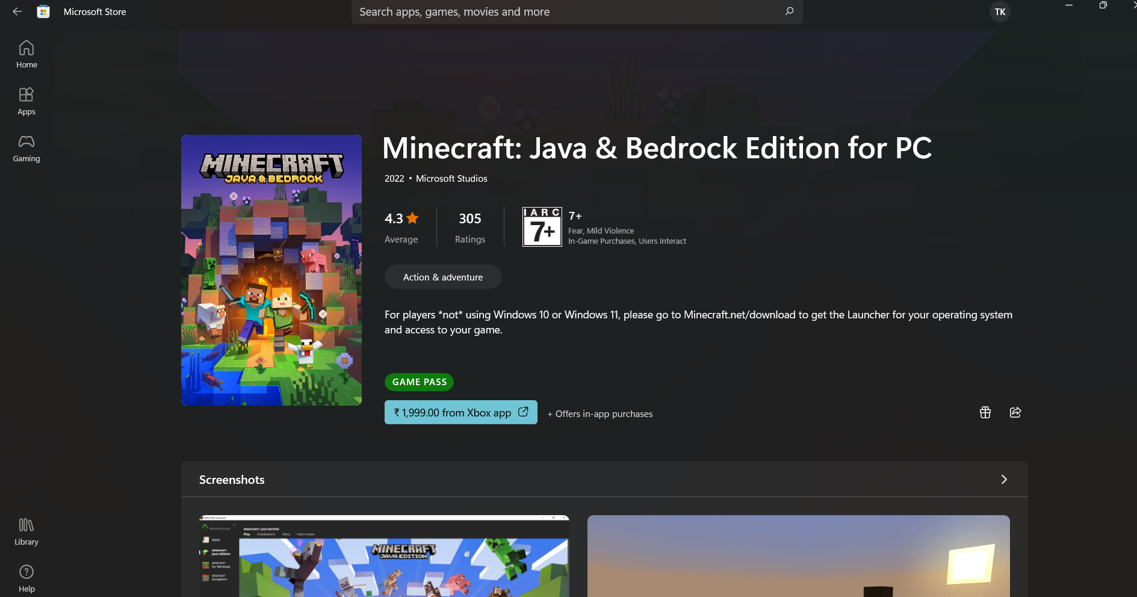
Task: Click the Minecraft Java & Bedrock cover art
Action: click(271, 270)
